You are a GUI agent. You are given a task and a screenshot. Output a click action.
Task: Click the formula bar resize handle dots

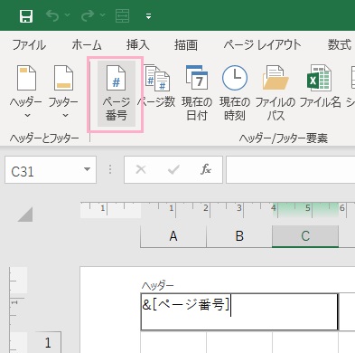pyautogui.click(x=110, y=169)
